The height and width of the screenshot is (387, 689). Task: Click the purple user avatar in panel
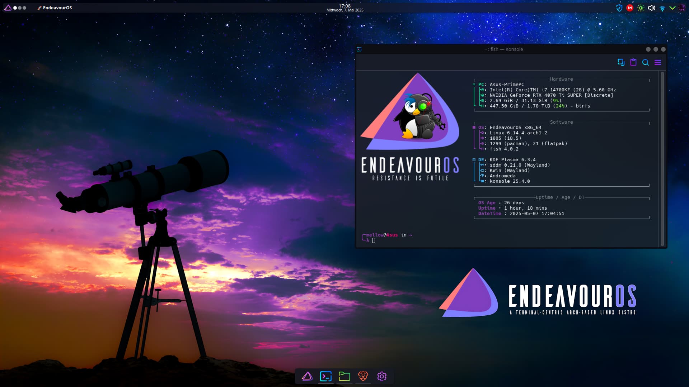pyautogui.click(x=682, y=8)
